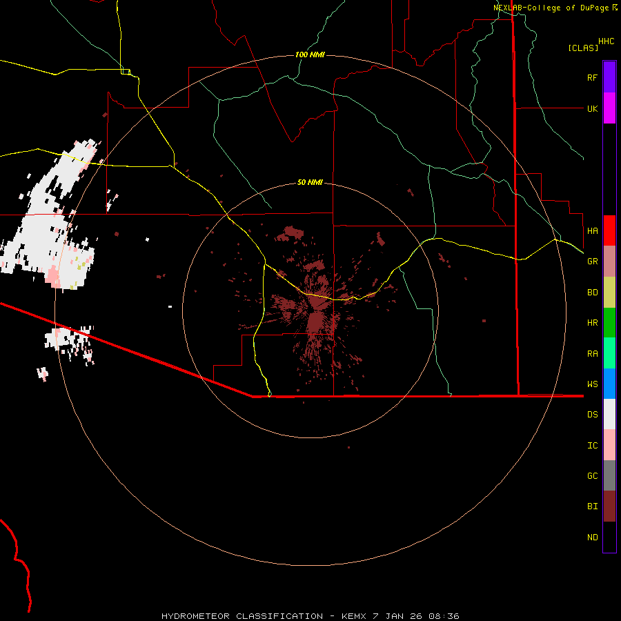Viewport: 621px width, 621px height.
Task: Click the HR legend label
Action: pos(592,323)
